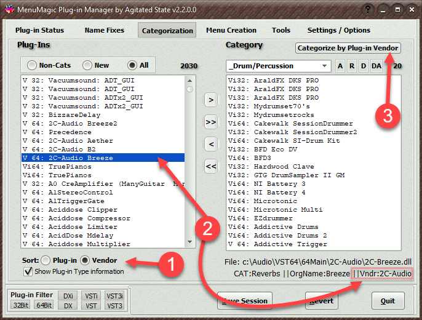This screenshot has height=320, width=422.
Task: Select Cakewalk SessionDrummer2 in category list
Action: click(x=314, y=132)
